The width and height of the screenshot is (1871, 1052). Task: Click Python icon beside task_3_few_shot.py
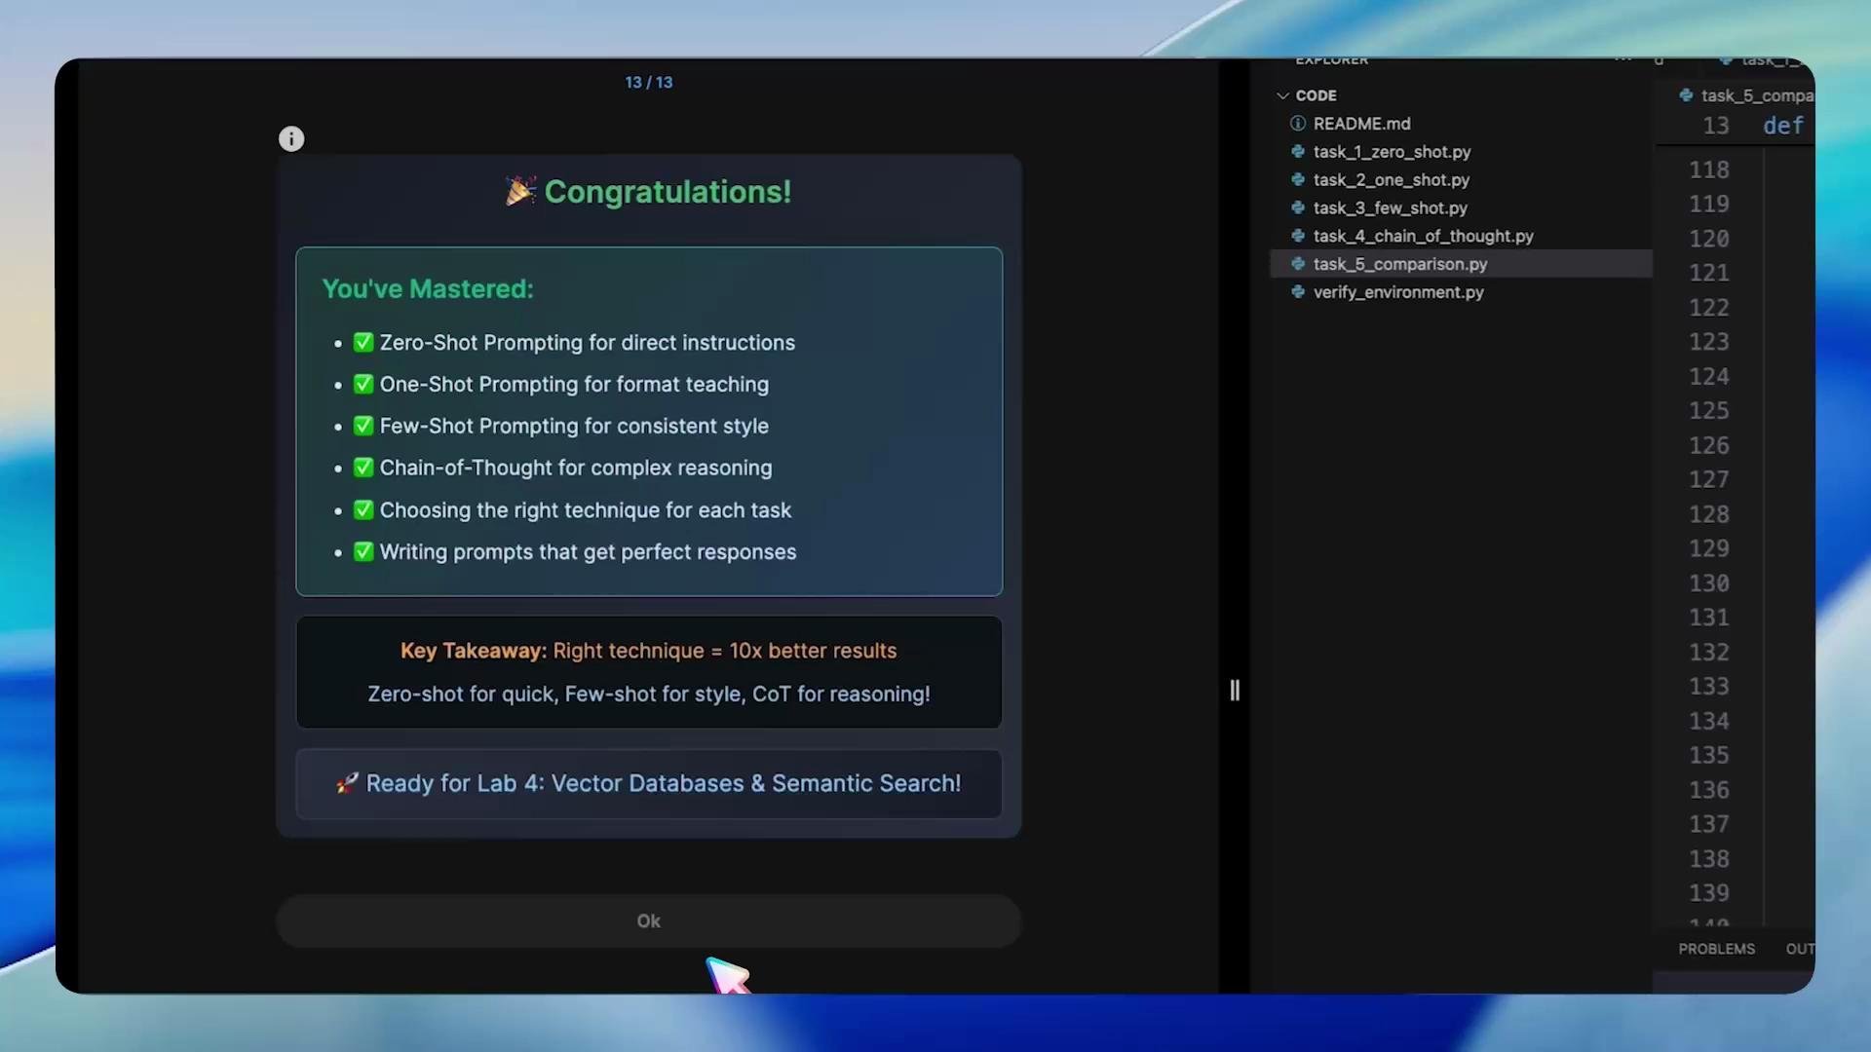[1298, 208]
